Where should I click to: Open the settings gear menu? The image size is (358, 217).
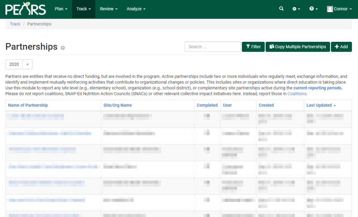pyautogui.click(x=296, y=9)
